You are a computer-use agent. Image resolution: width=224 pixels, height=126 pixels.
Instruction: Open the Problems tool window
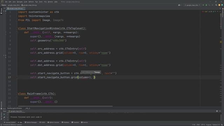(x=65, y=122)
